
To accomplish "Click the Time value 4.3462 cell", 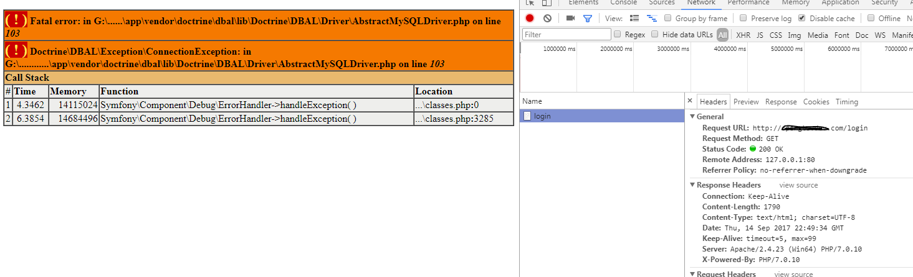I will point(31,105).
